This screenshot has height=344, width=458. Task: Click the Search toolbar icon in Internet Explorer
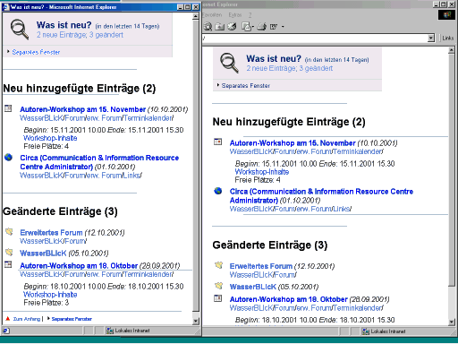pyautogui.click(x=208, y=27)
